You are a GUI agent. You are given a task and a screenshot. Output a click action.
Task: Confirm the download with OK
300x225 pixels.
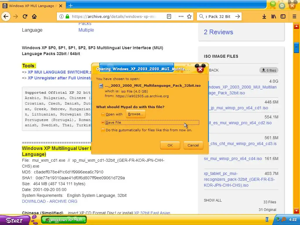(170, 145)
